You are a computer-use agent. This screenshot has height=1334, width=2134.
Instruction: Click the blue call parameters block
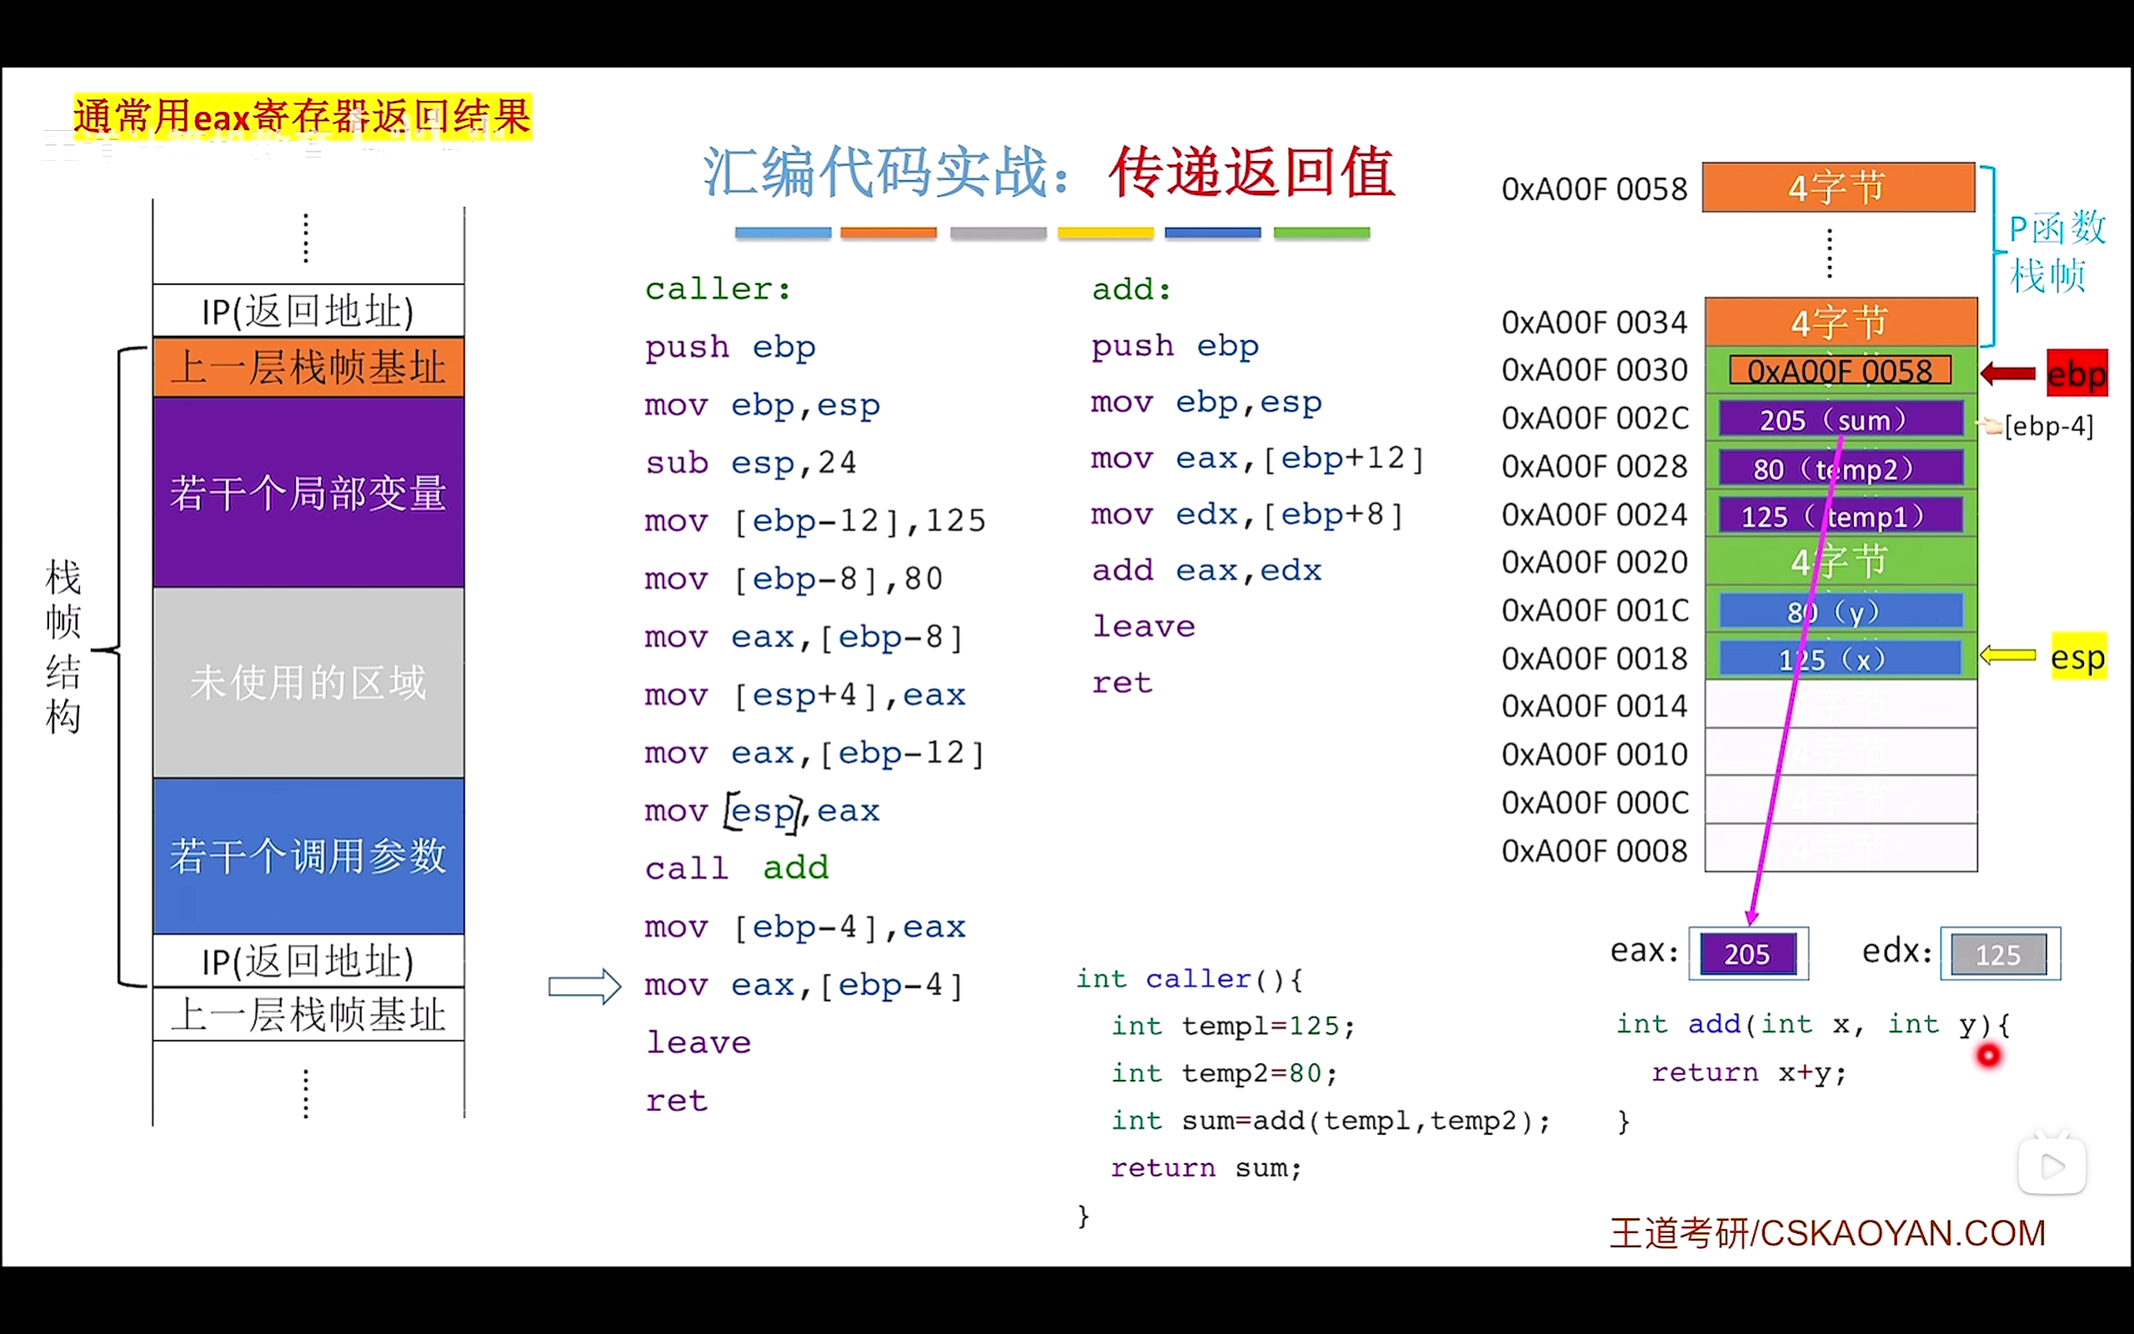coord(308,855)
